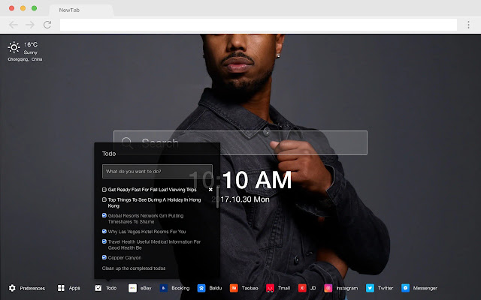Open the Twitter shortcut icon
The width and height of the screenshot is (481, 300).
pos(370,288)
